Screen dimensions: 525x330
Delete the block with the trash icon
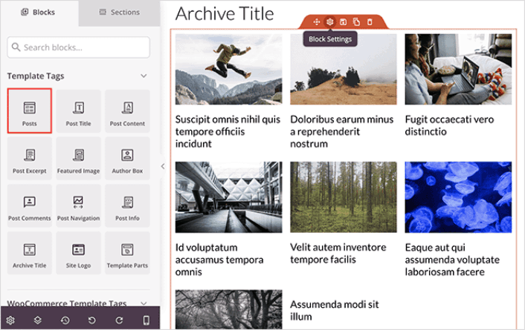tap(369, 22)
